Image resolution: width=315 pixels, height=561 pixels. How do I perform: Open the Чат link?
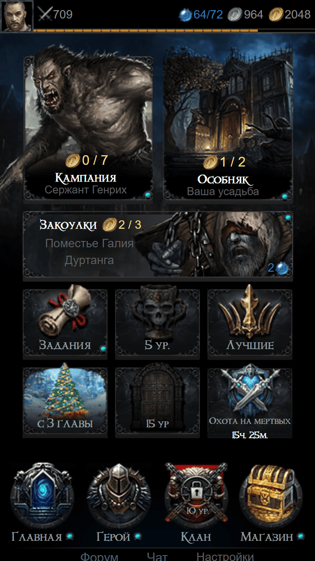point(157,557)
